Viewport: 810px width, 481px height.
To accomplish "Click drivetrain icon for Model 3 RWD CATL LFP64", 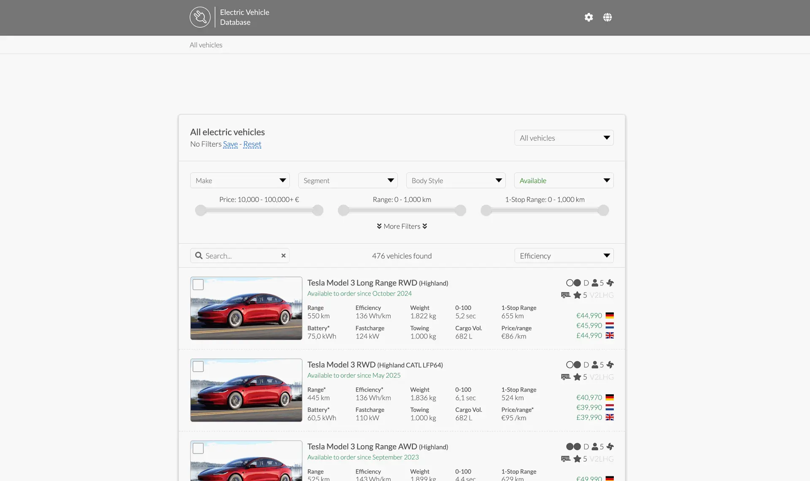I will [x=573, y=365].
